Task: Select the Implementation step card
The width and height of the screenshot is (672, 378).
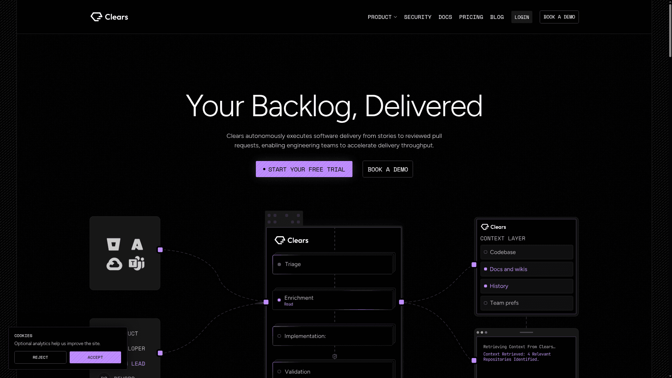Action: [x=333, y=336]
